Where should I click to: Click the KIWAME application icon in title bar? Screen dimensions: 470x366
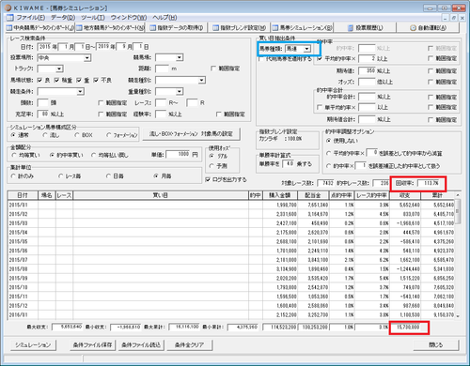point(8,8)
